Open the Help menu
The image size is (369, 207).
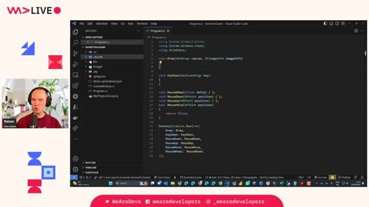(154, 24)
